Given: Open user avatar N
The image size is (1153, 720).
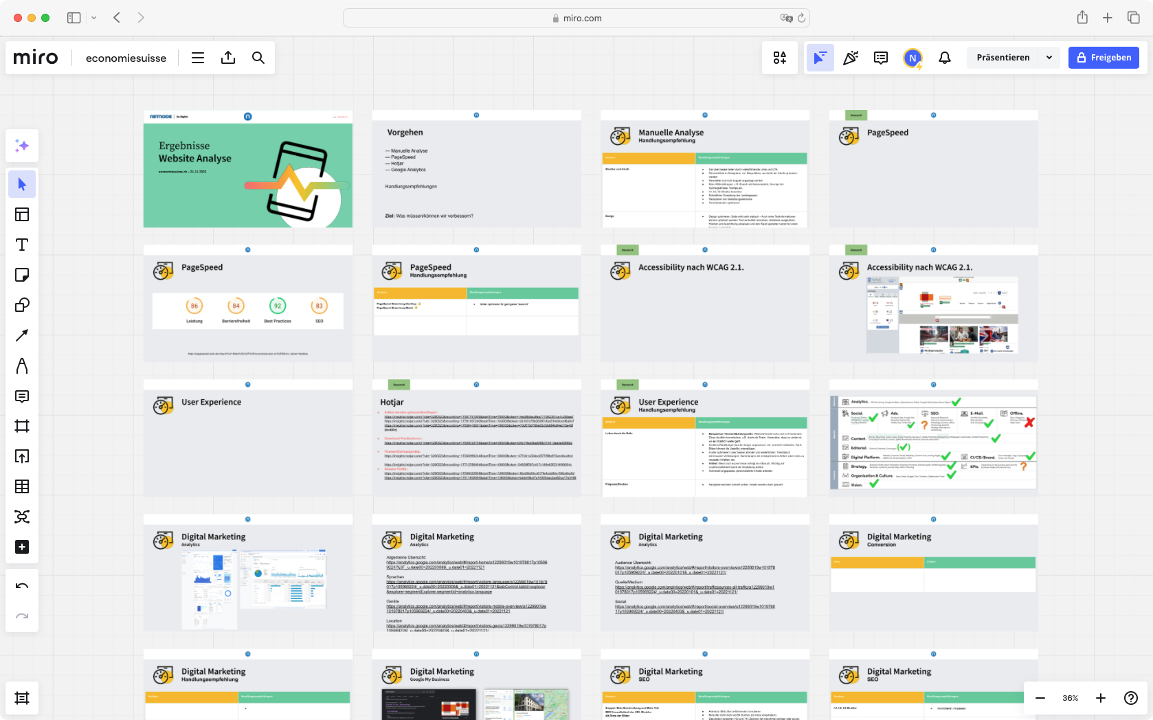Looking at the screenshot, I should point(913,58).
